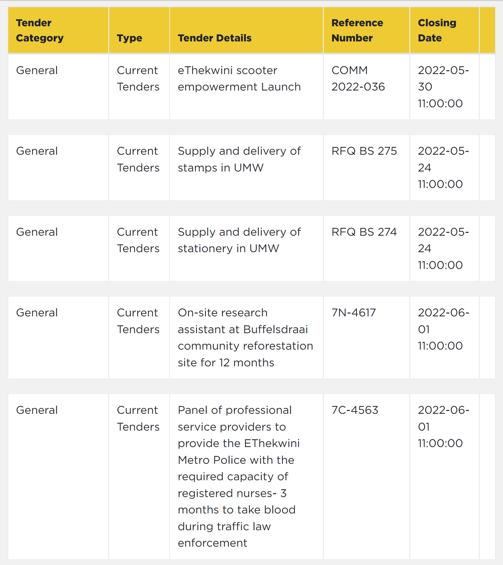Click Current Tenders in the scooter row
The height and width of the screenshot is (565, 503).
[138, 79]
